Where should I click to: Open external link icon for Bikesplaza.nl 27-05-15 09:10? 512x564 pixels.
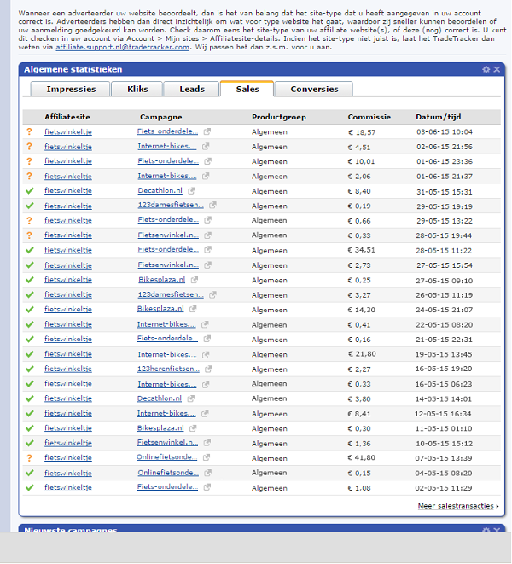pos(195,280)
